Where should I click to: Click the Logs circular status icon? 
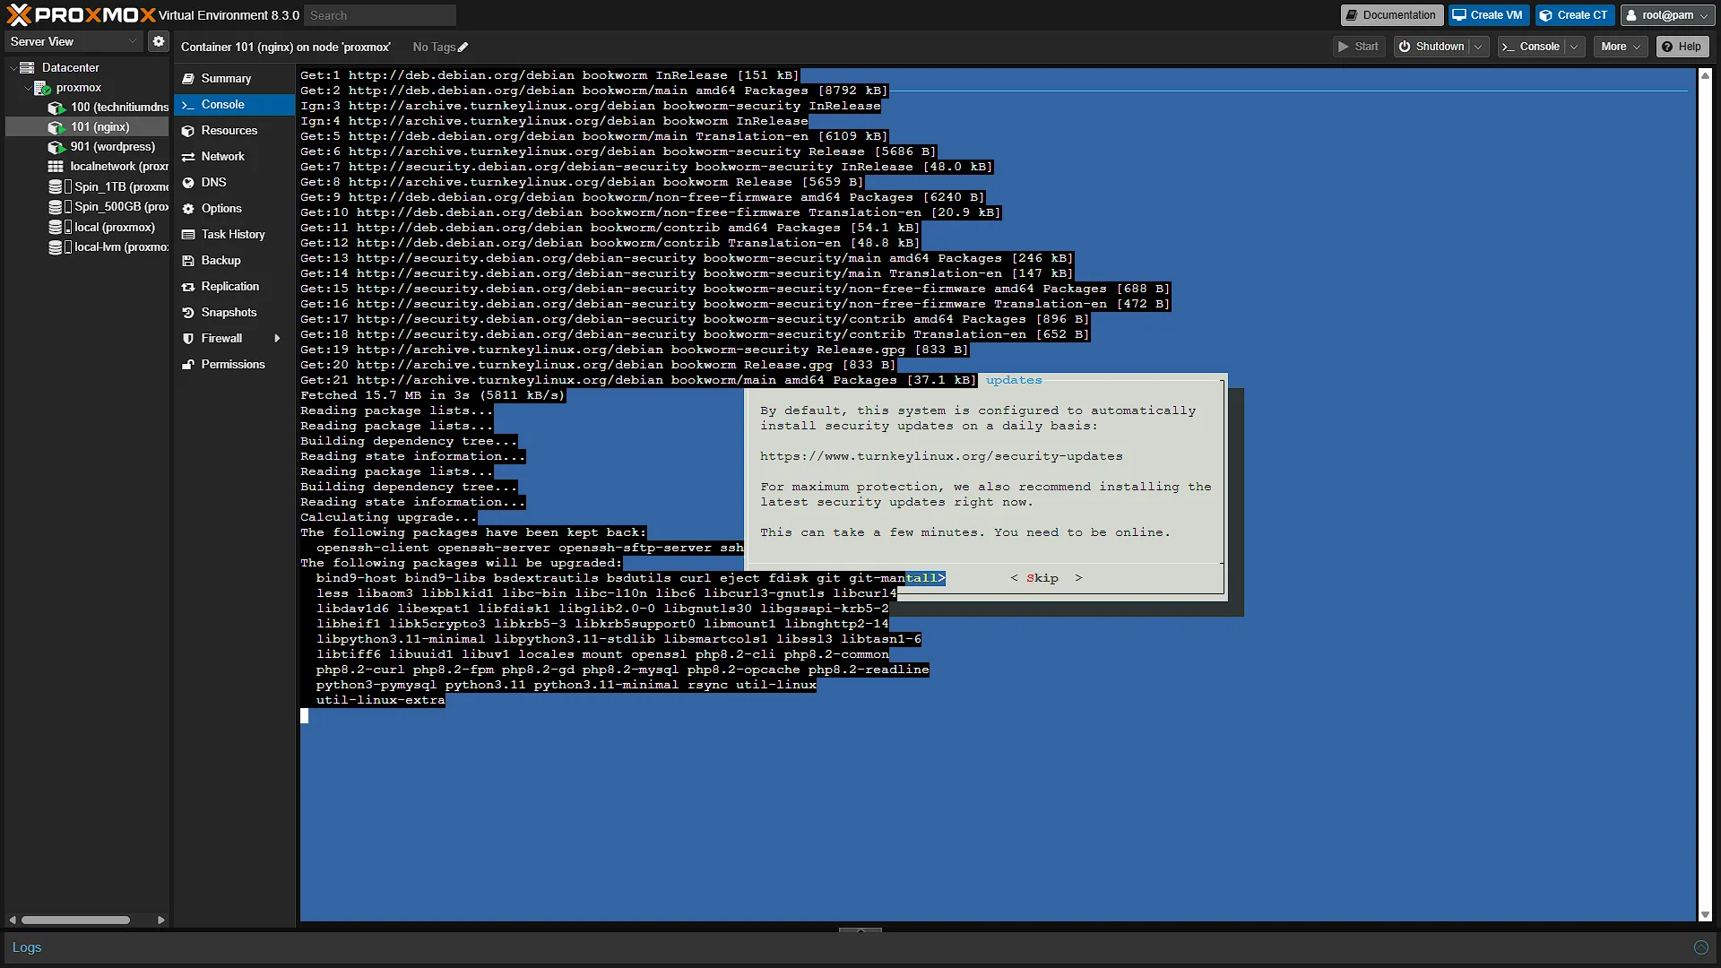1700,947
